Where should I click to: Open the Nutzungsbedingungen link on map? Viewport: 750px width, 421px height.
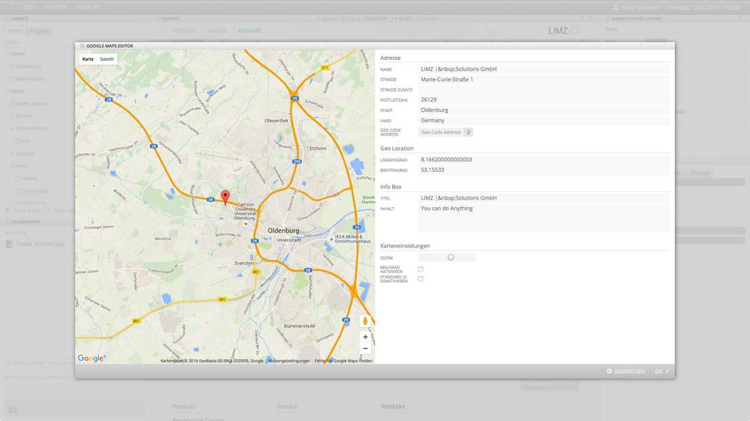289,361
